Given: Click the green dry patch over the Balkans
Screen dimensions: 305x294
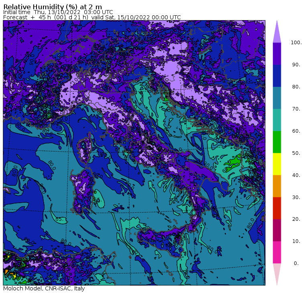Looking at the screenshot, I should pyautogui.click(x=233, y=163).
